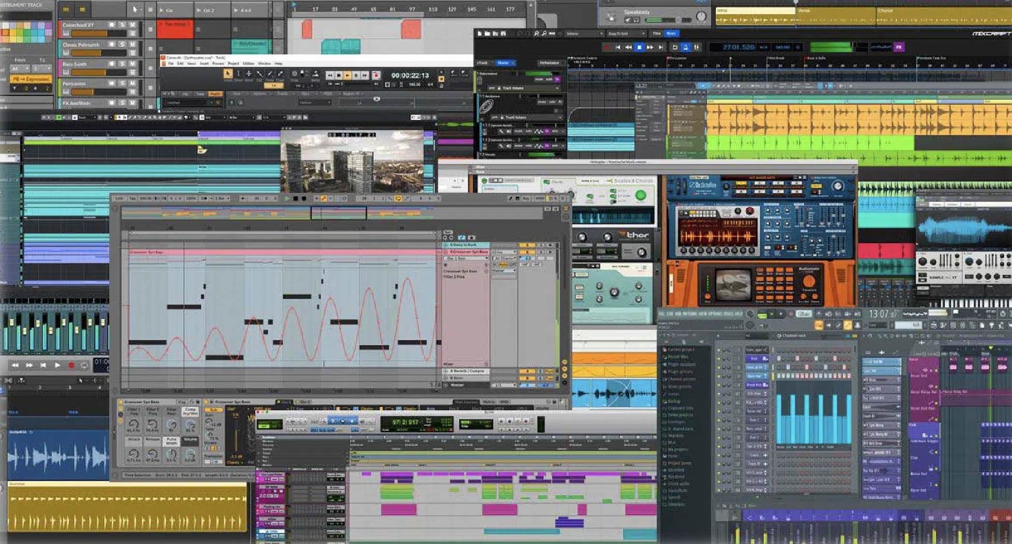Image resolution: width=1012 pixels, height=544 pixels.
Task: Open Mixcraft's first Track Volume dropdown
Action: tap(524, 88)
